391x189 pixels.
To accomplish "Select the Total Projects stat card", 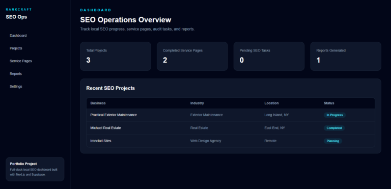I will [116, 56].
